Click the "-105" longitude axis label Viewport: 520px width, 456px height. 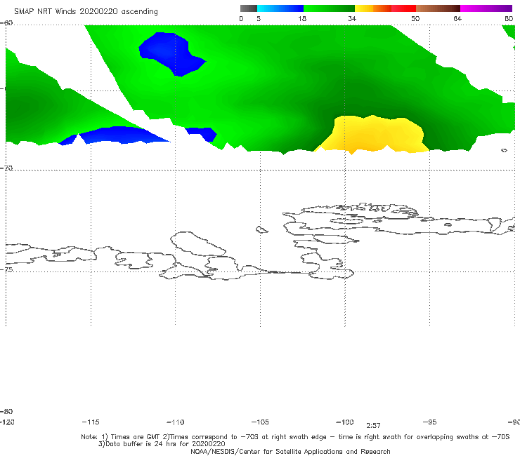[x=260, y=422]
